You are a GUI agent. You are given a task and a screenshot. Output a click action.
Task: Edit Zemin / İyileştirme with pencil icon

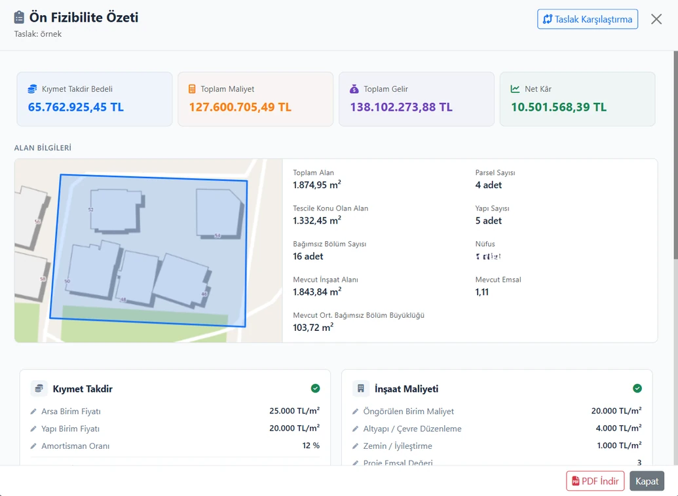tap(356, 446)
